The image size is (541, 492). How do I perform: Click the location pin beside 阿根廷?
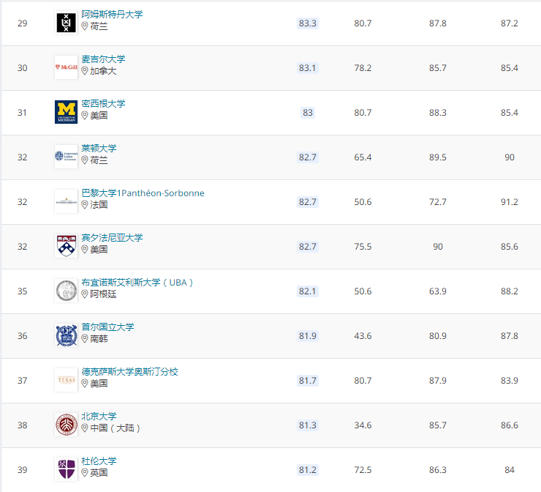[85, 294]
